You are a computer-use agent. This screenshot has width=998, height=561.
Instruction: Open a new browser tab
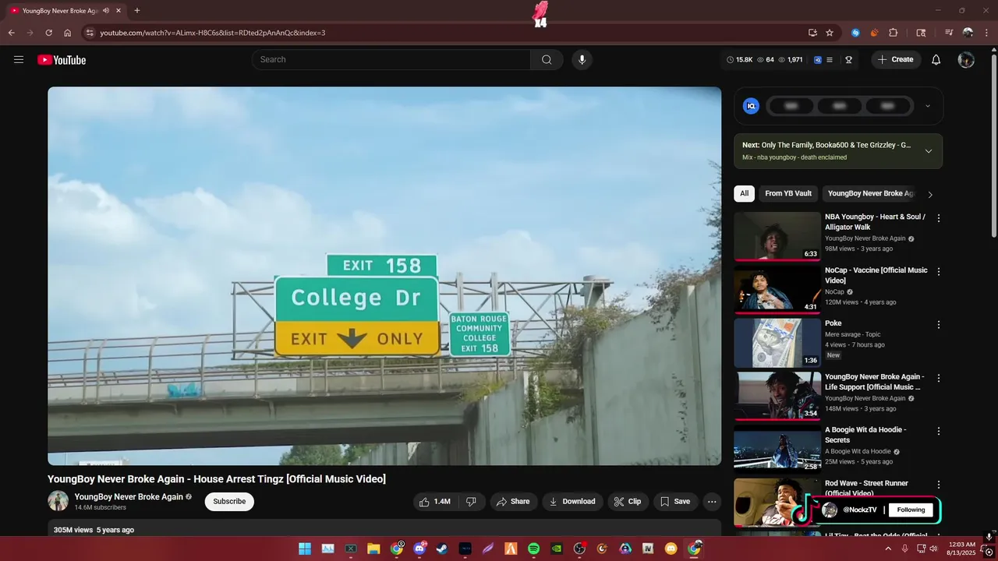[x=137, y=10]
